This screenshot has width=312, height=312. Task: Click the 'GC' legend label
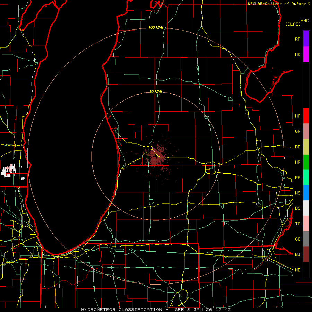click(x=297, y=239)
